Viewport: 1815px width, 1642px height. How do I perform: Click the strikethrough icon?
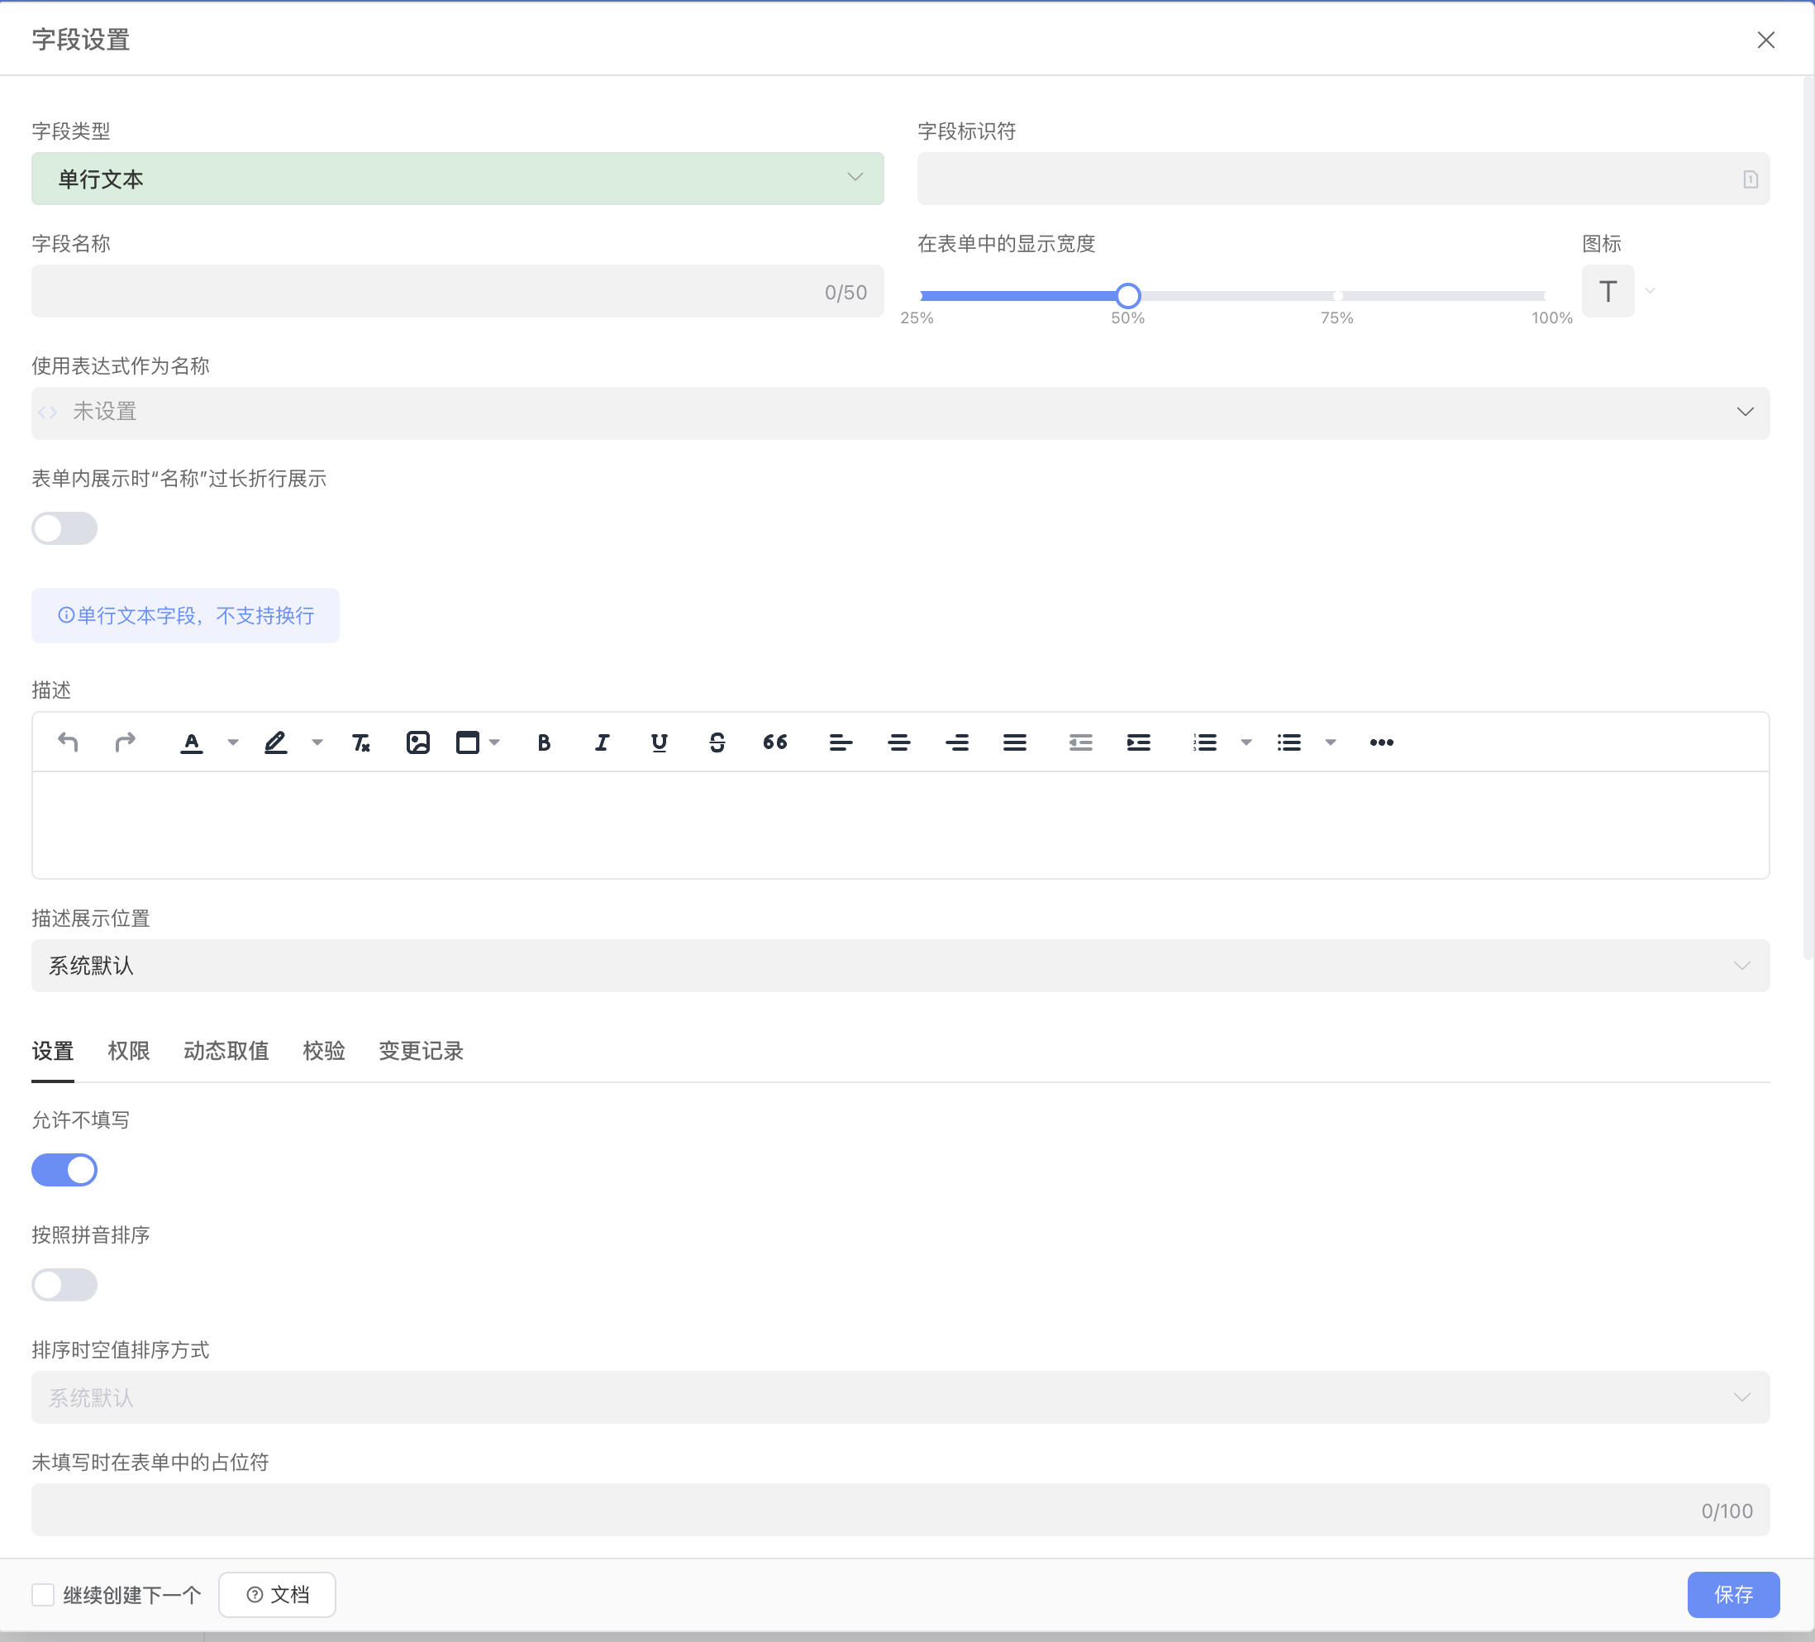tap(717, 742)
